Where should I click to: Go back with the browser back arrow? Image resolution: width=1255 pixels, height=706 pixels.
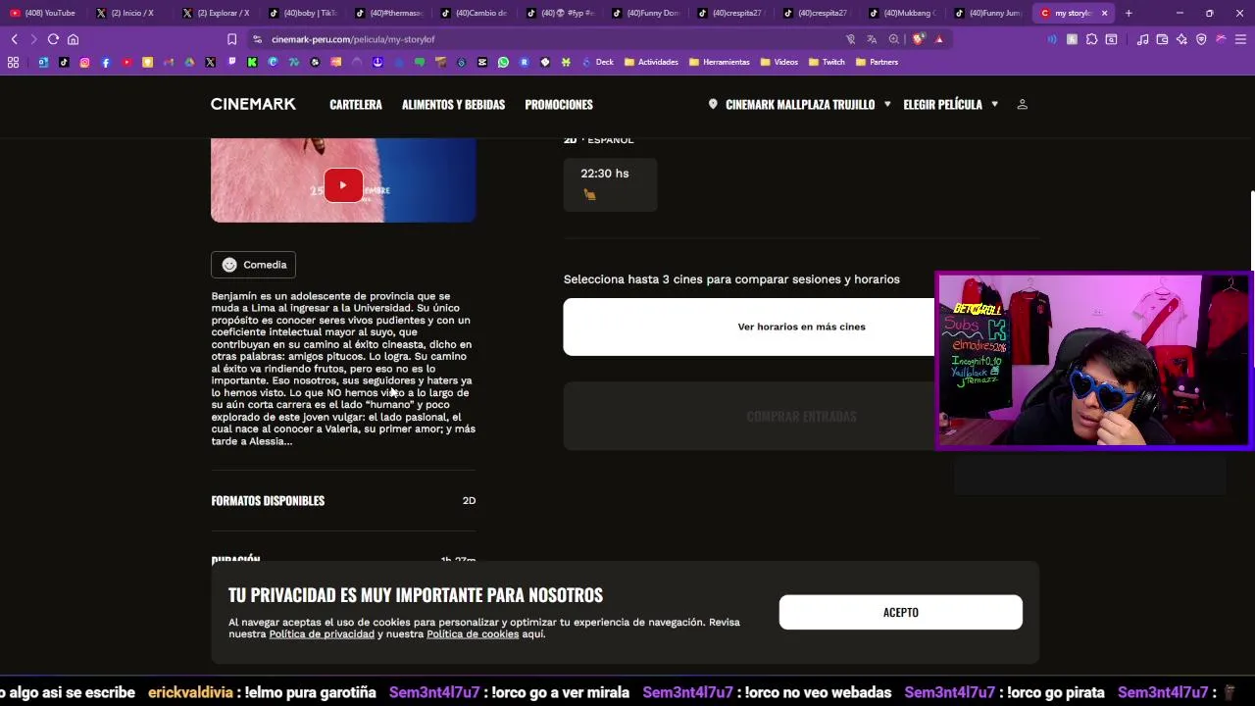point(14,39)
